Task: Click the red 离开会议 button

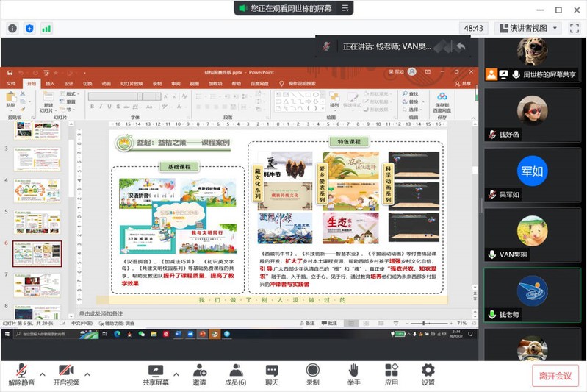Action: [x=555, y=375]
